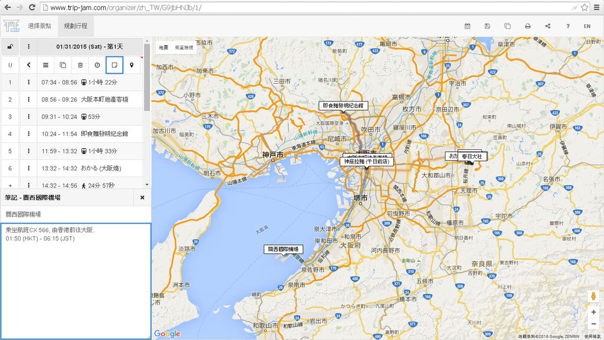Select the 09:31 - 10:24 53分 row
The image size is (604, 340).
[x=90, y=116]
